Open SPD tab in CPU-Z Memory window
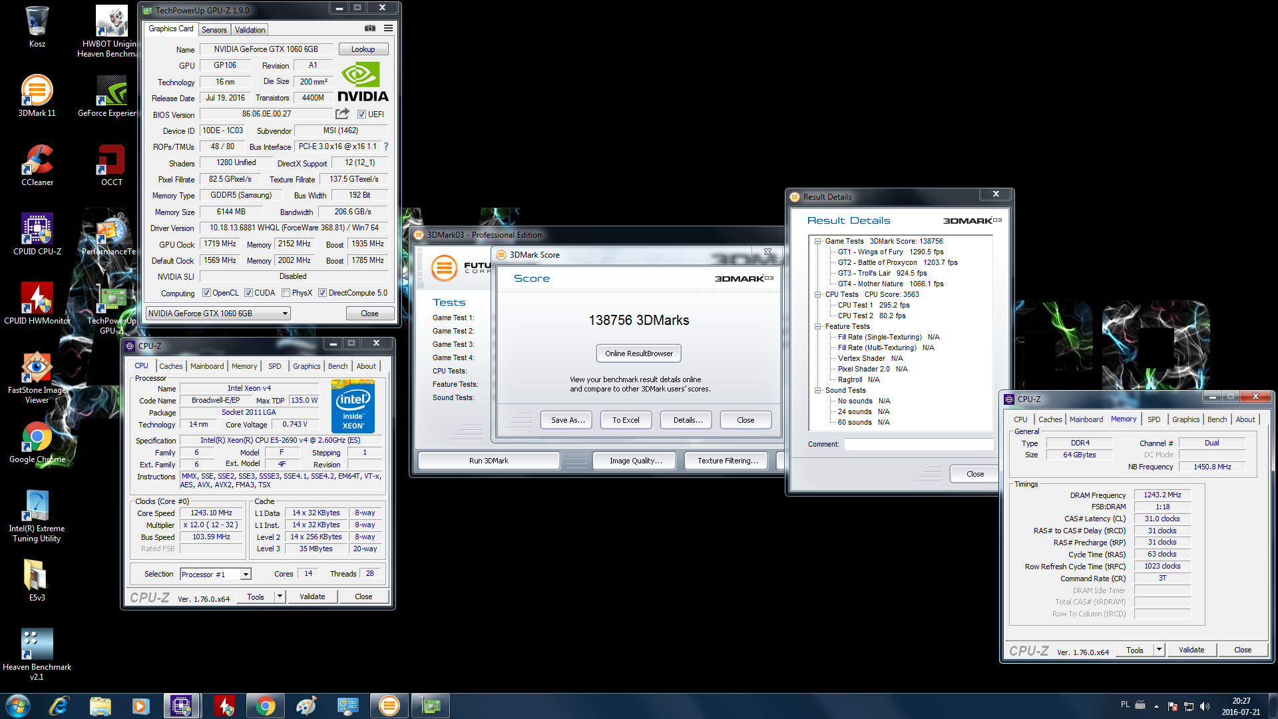The height and width of the screenshot is (719, 1278). (1154, 419)
